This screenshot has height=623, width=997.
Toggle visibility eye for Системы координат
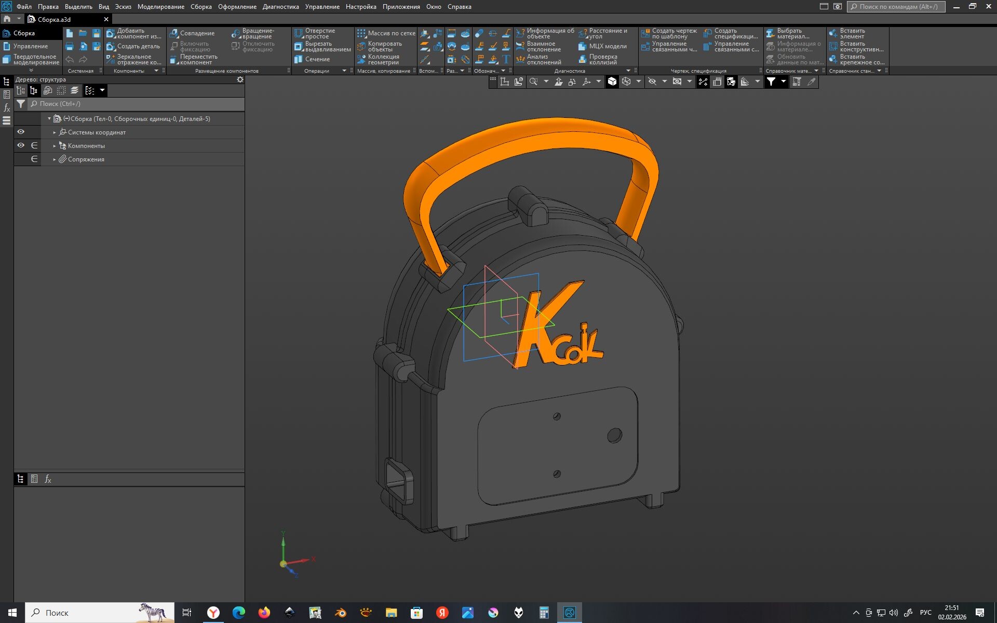21,132
